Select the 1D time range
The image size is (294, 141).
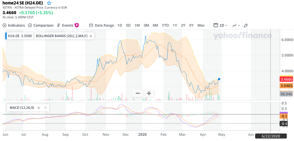pyautogui.click(x=120, y=25)
